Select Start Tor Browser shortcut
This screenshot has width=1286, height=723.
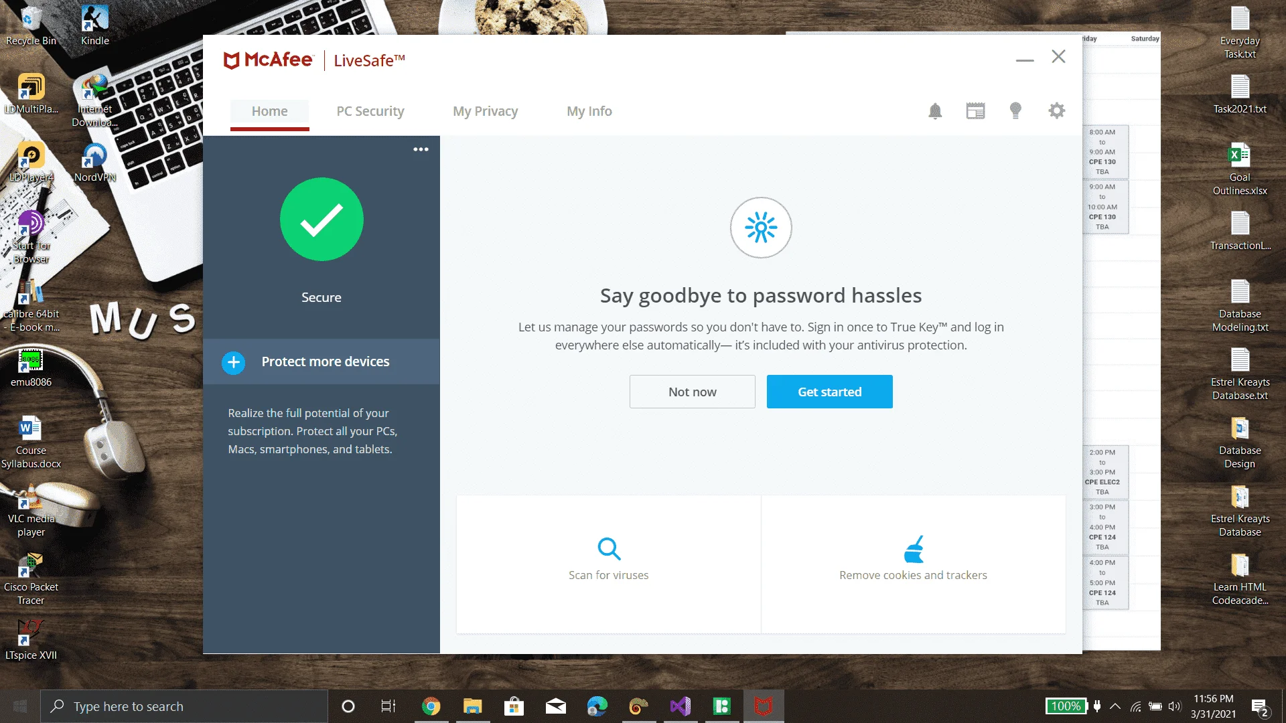click(x=31, y=238)
